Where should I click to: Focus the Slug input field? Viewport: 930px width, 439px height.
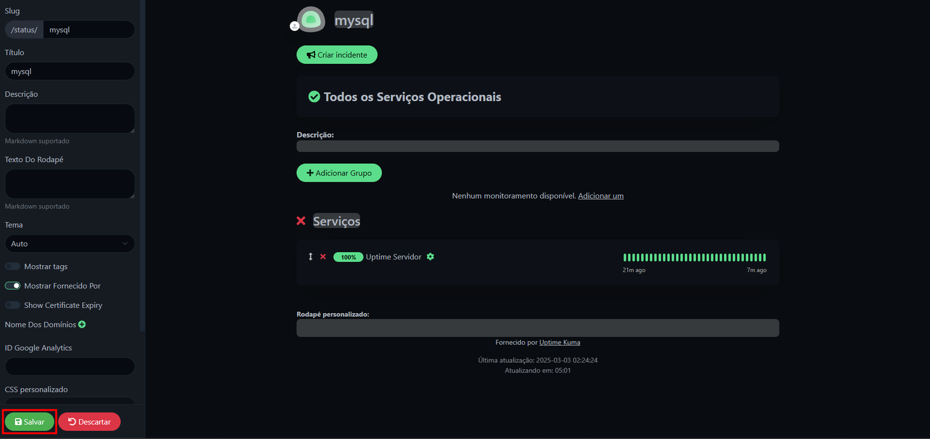pyautogui.click(x=88, y=30)
